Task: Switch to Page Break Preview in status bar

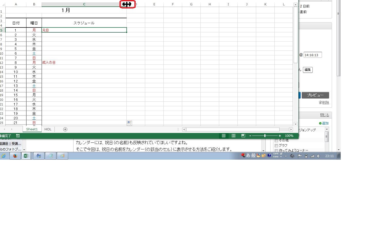Action: [243, 136]
